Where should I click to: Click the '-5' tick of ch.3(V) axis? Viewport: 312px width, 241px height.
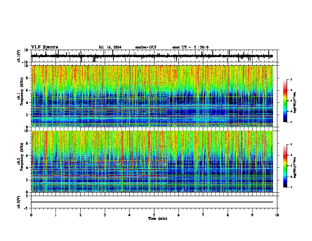[27, 208]
